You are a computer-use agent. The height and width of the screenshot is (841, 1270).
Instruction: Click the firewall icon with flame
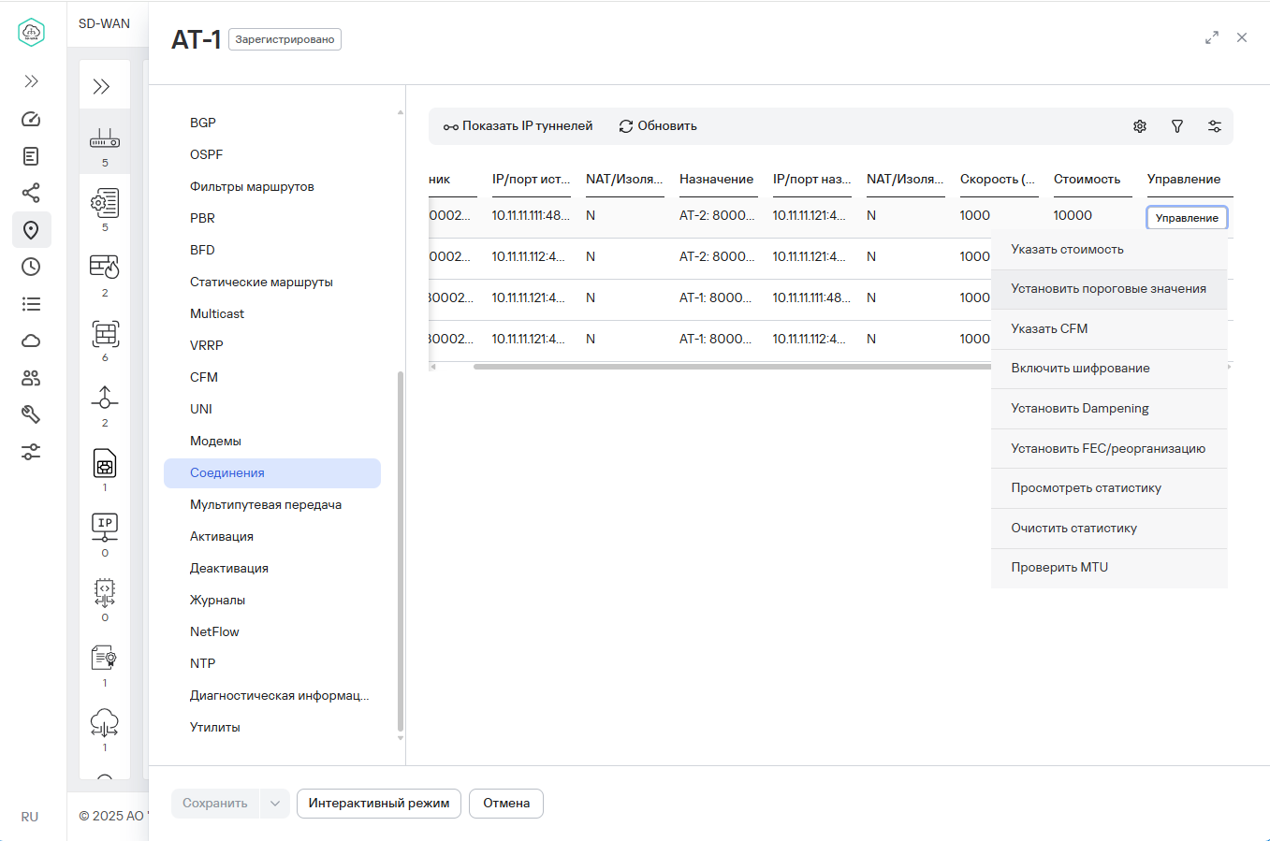click(x=105, y=268)
